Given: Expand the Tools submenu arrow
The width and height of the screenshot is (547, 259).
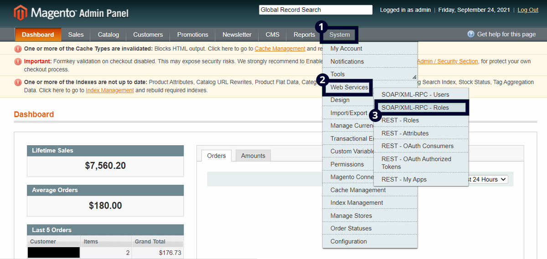Looking at the screenshot, I should click(414, 76).
